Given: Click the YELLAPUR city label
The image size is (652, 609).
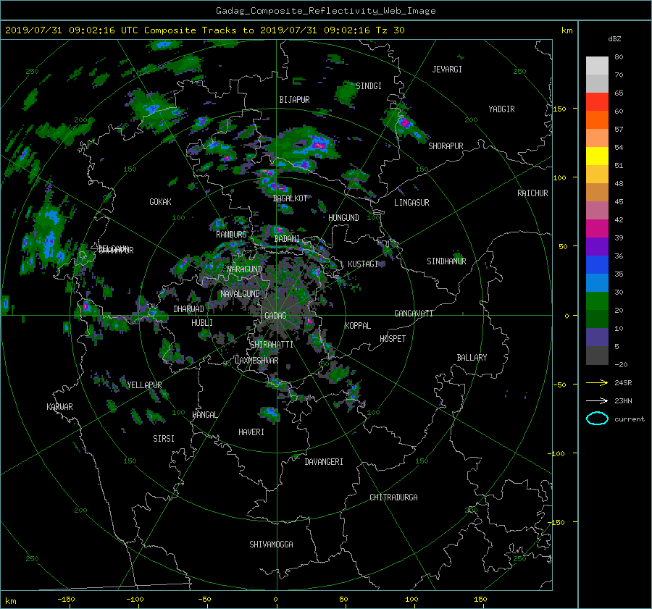Looking at the screenshot, I should click(x=144, y=385).
